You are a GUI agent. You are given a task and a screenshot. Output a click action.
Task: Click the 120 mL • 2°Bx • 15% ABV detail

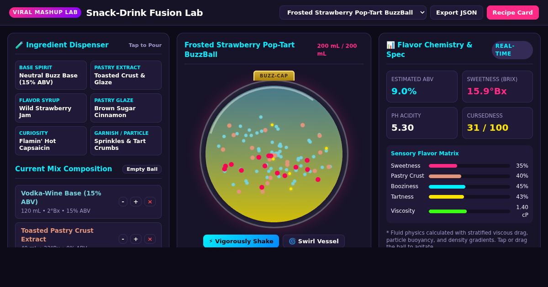56,211
